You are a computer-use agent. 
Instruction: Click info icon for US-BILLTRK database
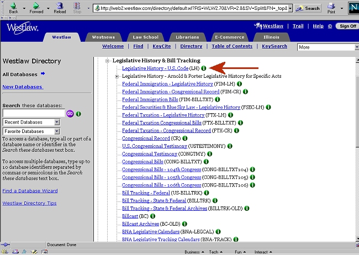(207, 193)
